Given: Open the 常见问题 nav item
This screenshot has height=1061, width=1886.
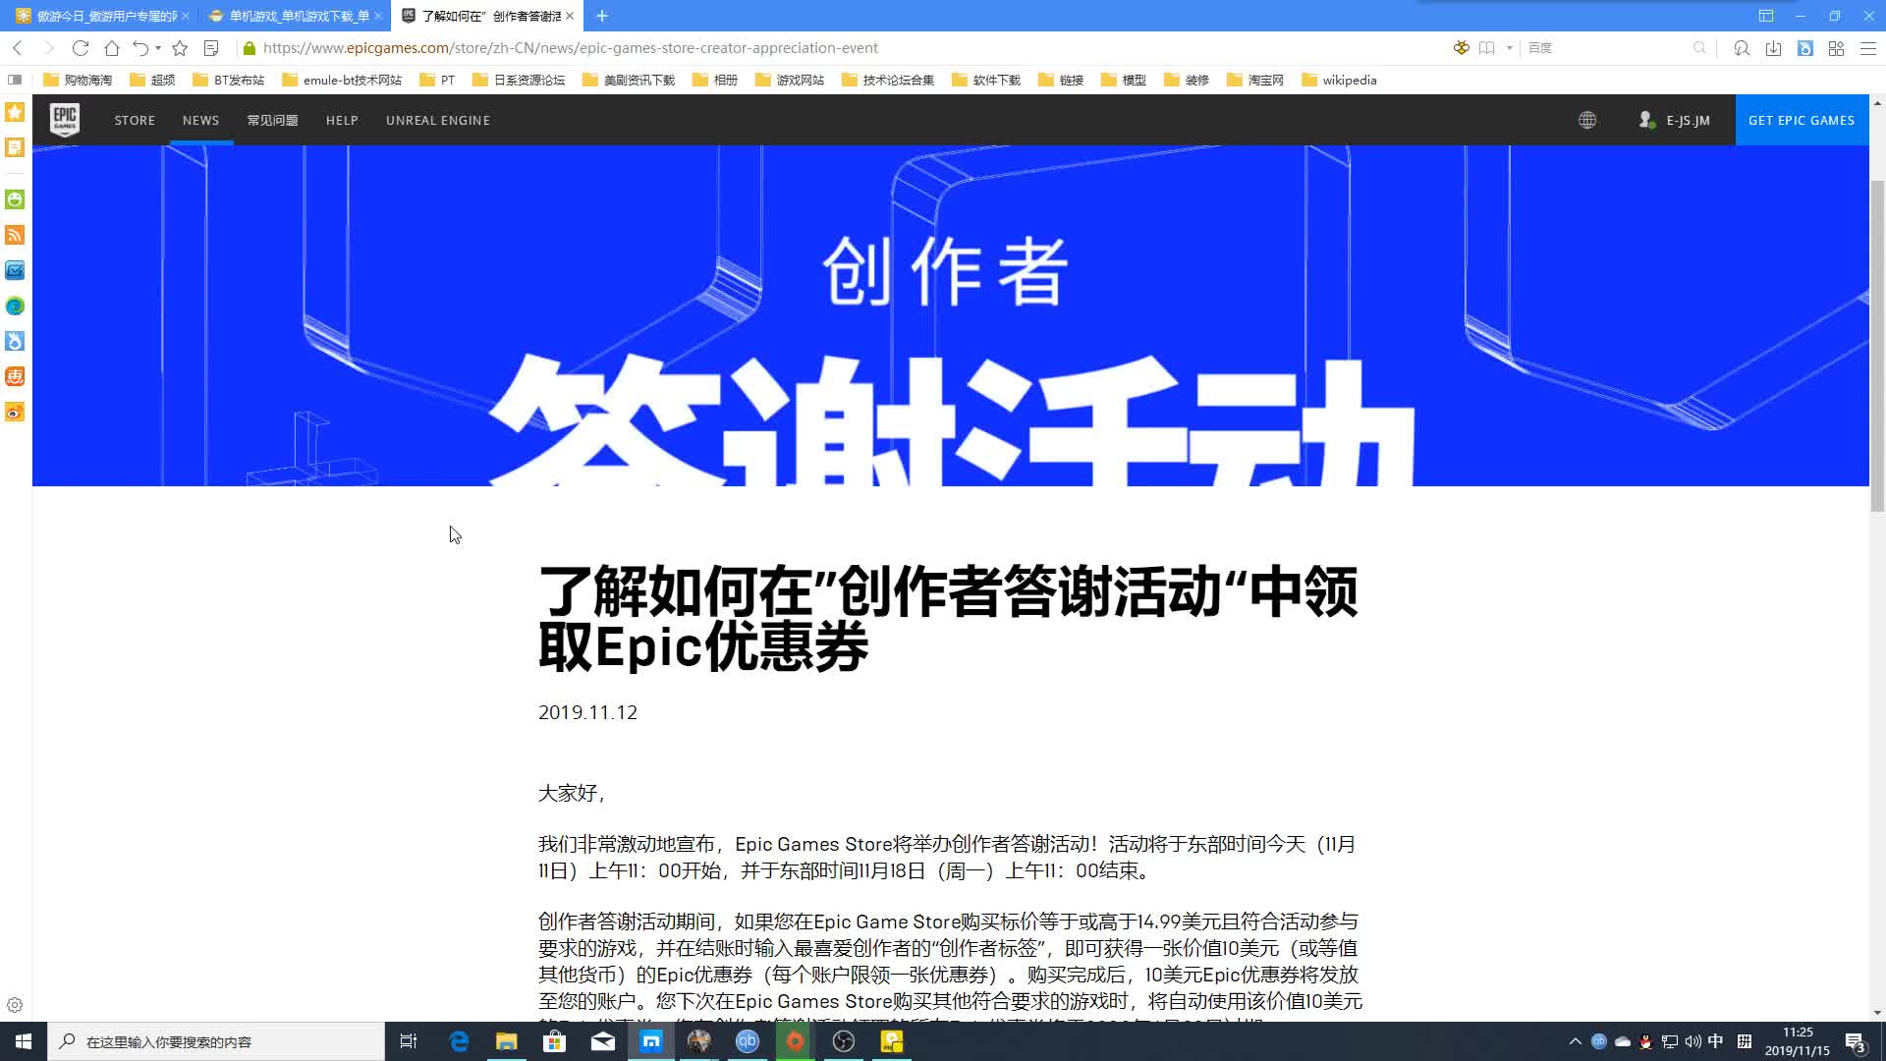Looking at the screenshot, I should point(272,120).
